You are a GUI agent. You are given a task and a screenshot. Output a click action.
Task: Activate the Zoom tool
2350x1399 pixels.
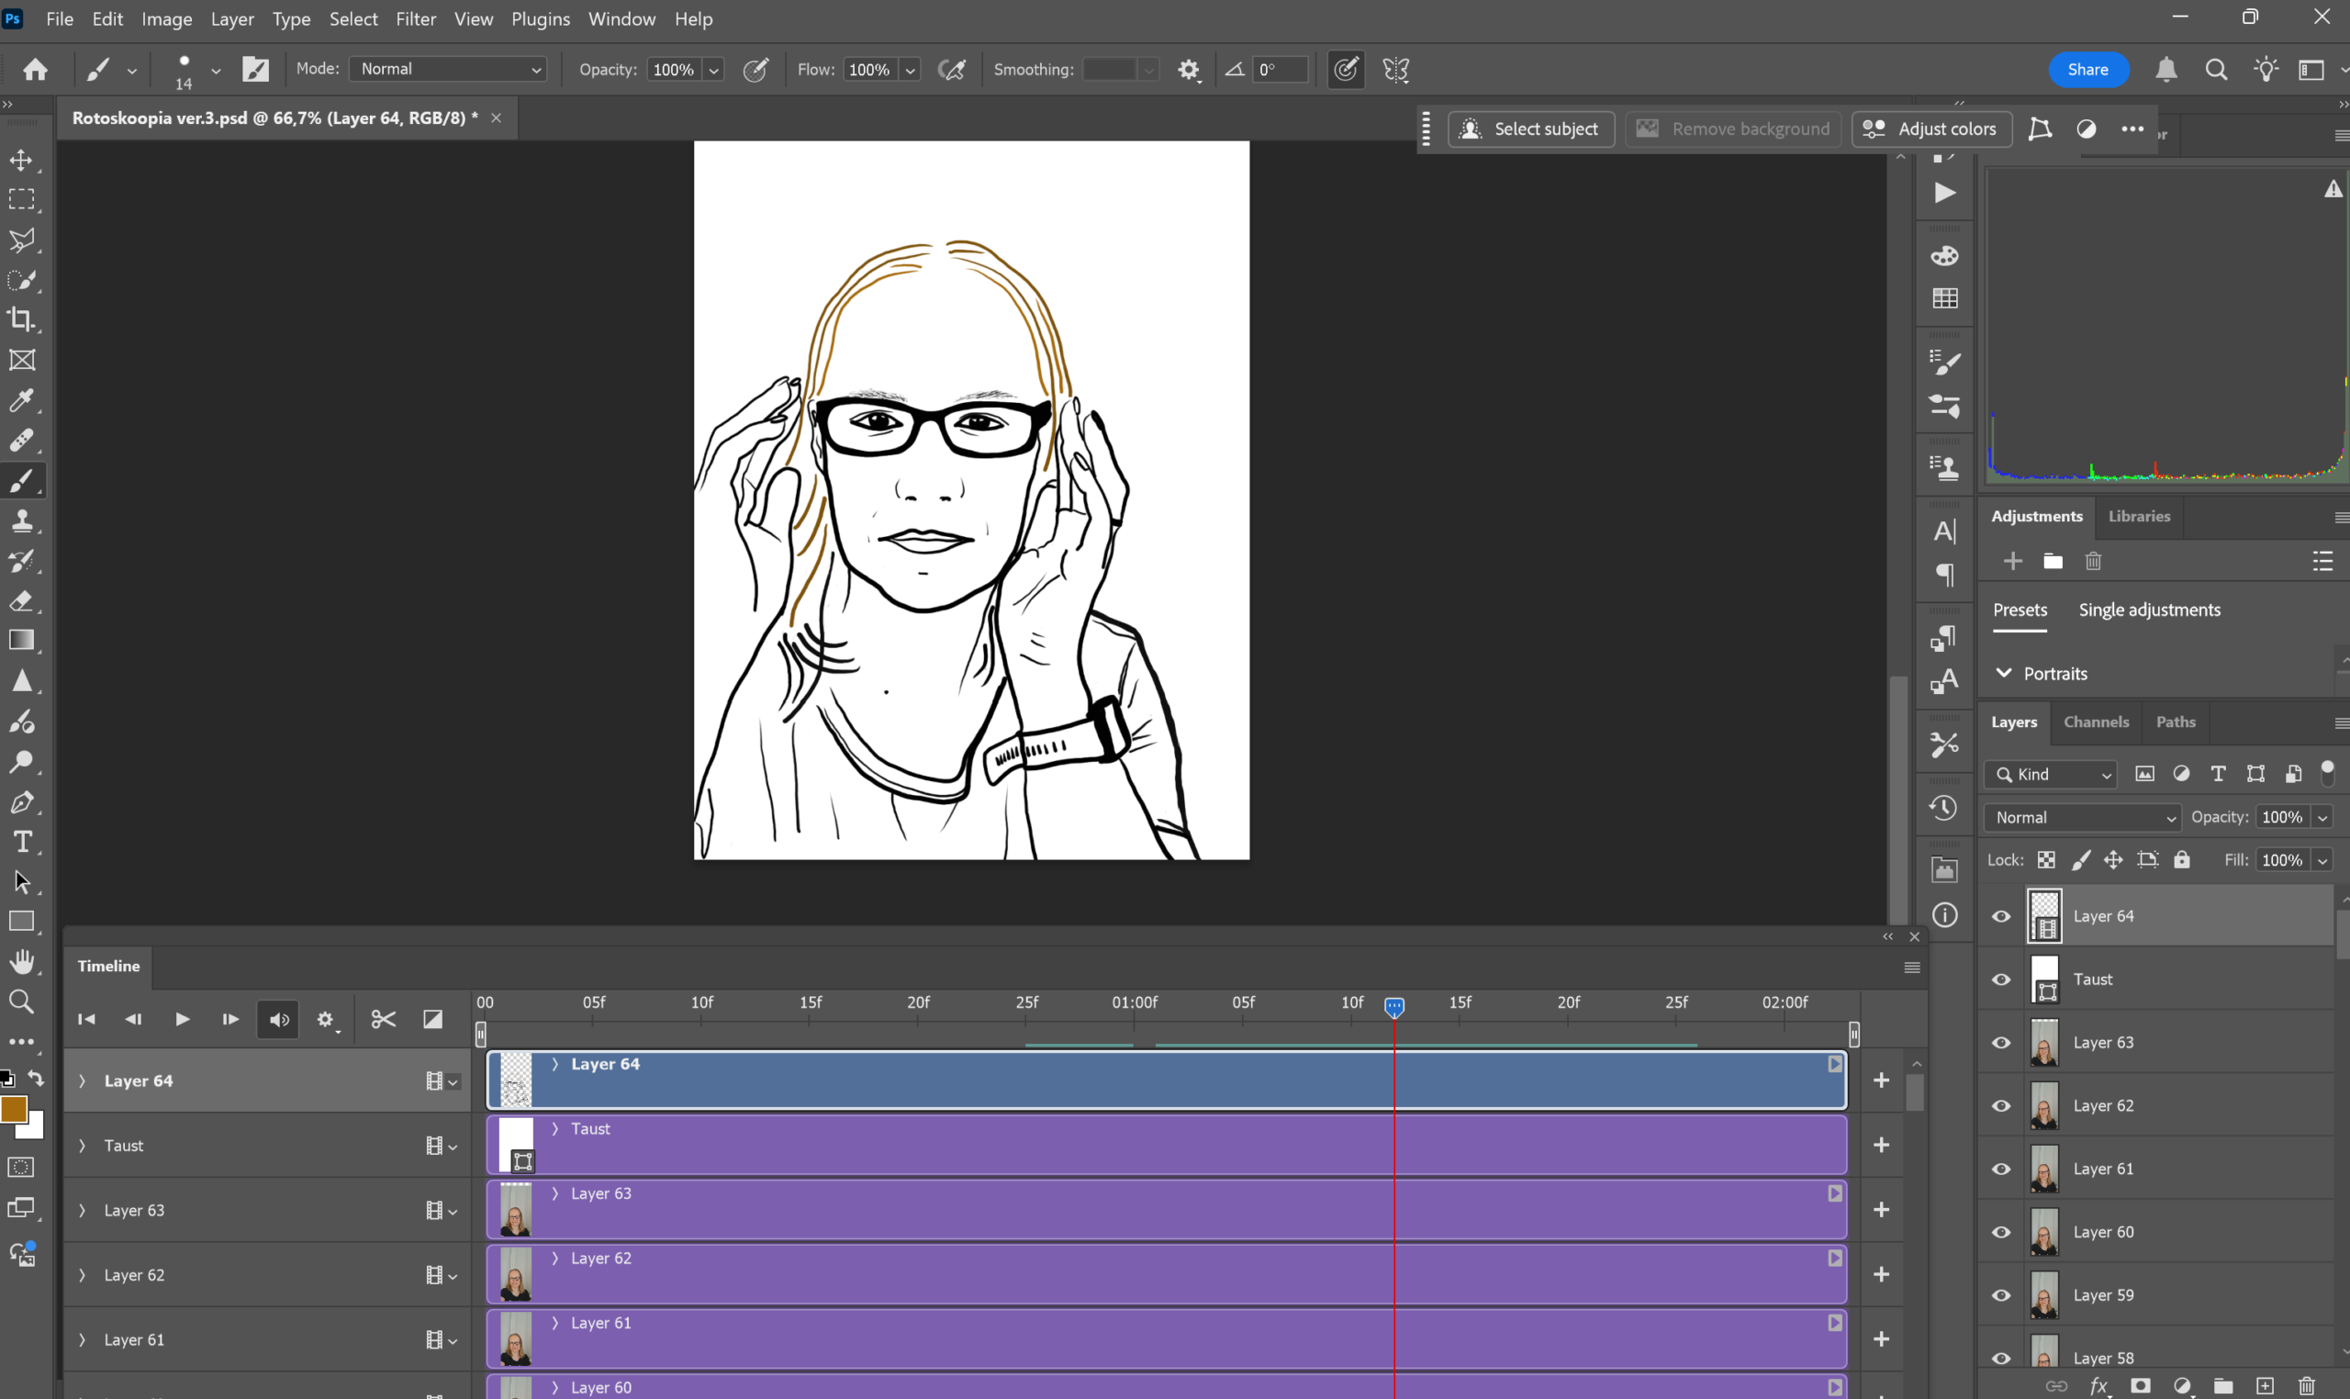[x=22, y=1002]
